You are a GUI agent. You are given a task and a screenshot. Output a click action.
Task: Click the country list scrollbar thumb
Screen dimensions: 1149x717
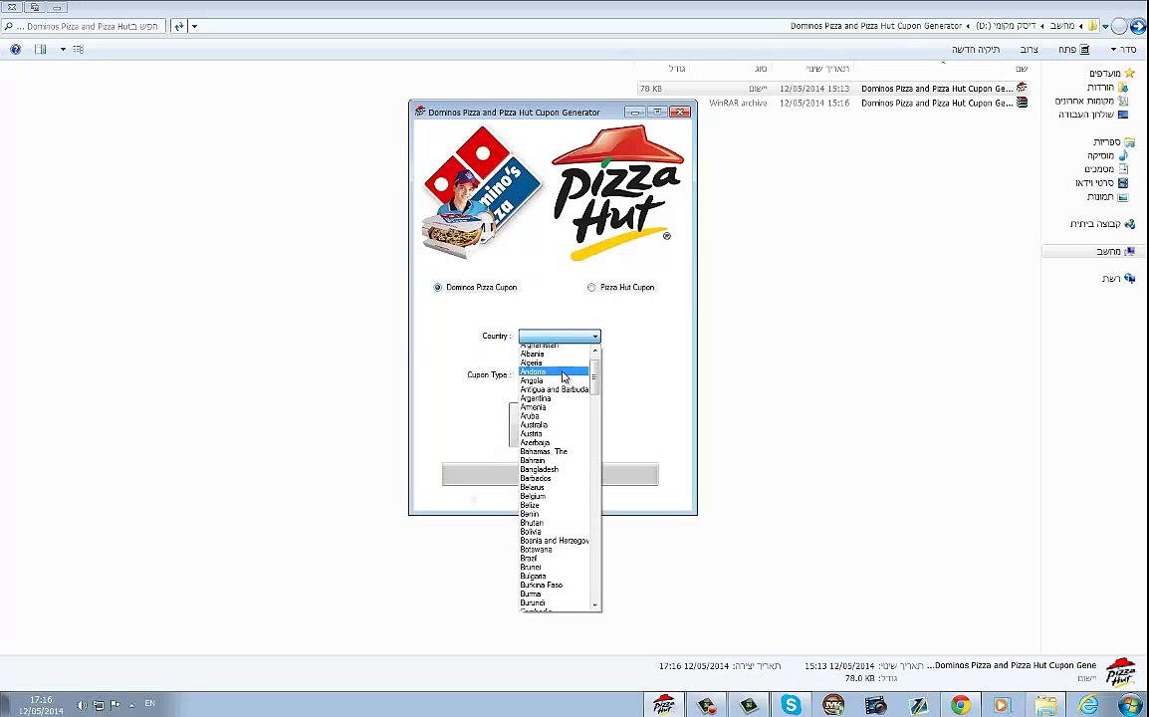pyautogui.click(x=595, y=376)
